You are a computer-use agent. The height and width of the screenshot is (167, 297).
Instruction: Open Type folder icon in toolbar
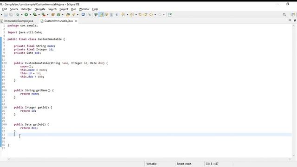point(68,14)
